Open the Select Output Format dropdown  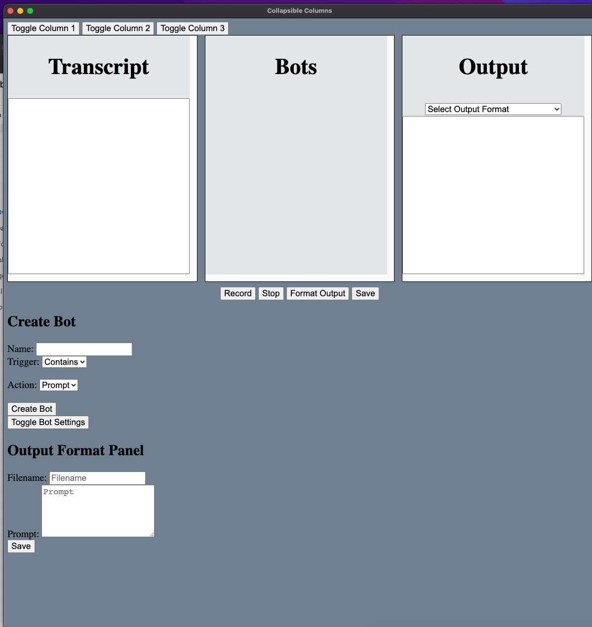493,109
